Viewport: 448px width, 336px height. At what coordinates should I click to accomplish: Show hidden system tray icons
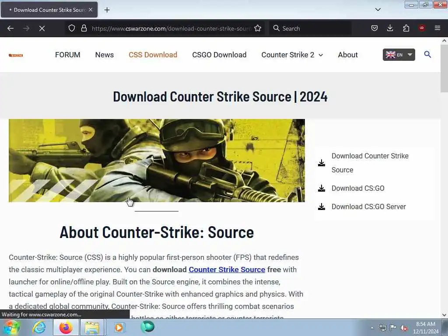(372, 328)
